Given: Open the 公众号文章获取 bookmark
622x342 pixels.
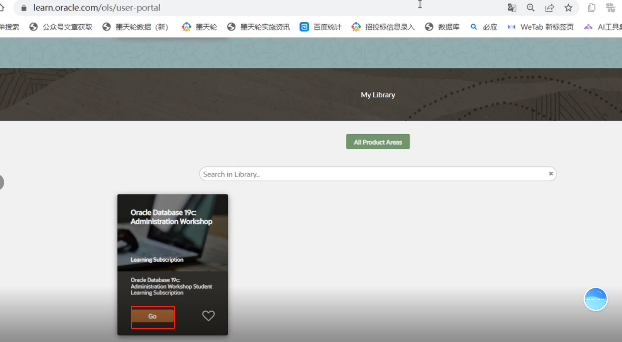Looking at the screenshot, I should pyautogui.click(x=61, y=27).
